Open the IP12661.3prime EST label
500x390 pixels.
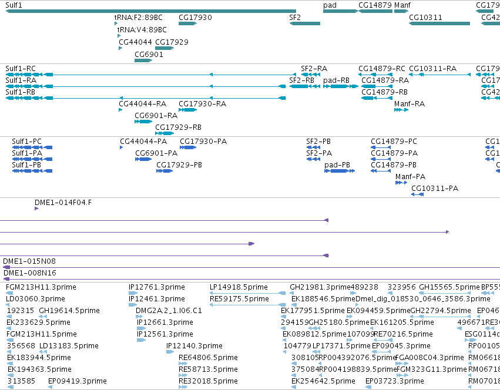coord(165,322)
